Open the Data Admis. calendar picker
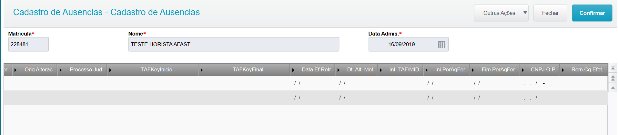This screenshot has height=135, width=618. pyautogui.click(x=441, y=45)
